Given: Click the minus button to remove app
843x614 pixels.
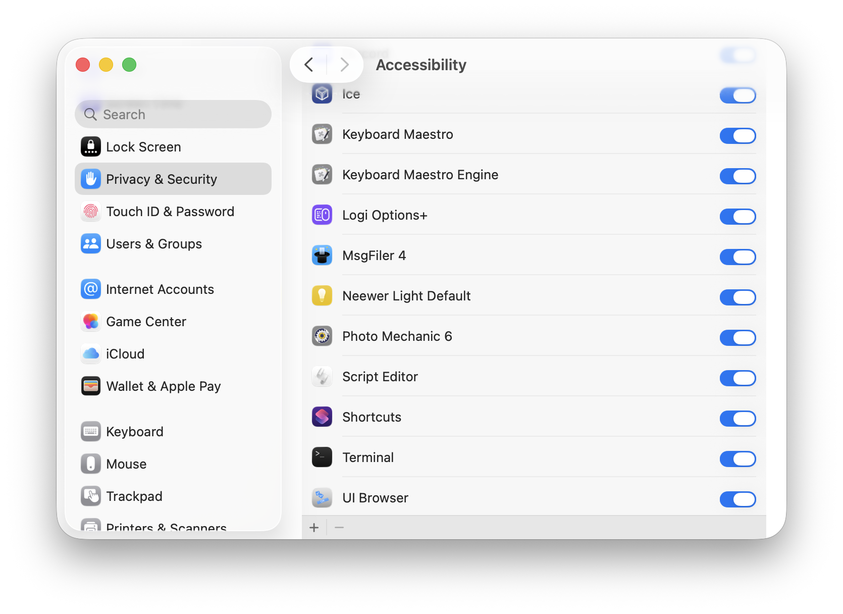Looking at the screenshot, I should (x=339, y=528).
